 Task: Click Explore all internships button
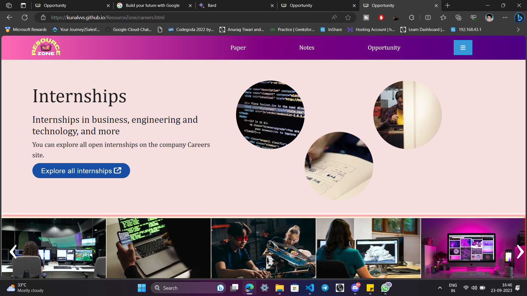[x=81, y=171]
